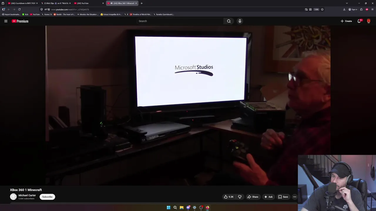Open a new browser tab
This screenshot has height=211, width=376.
[x=142, y=3]
